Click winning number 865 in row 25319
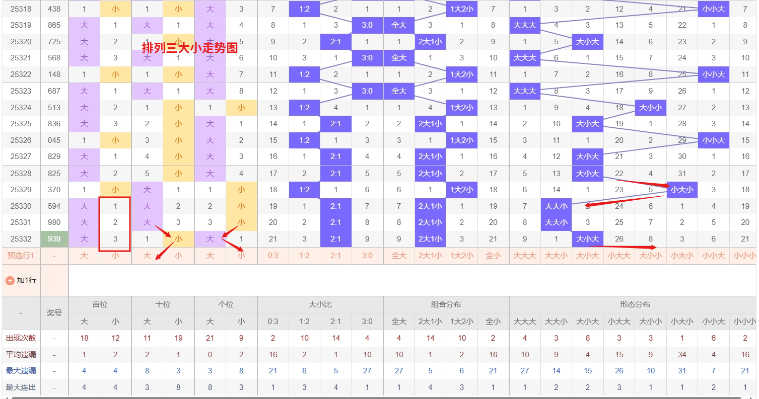 tap(54, 25)
